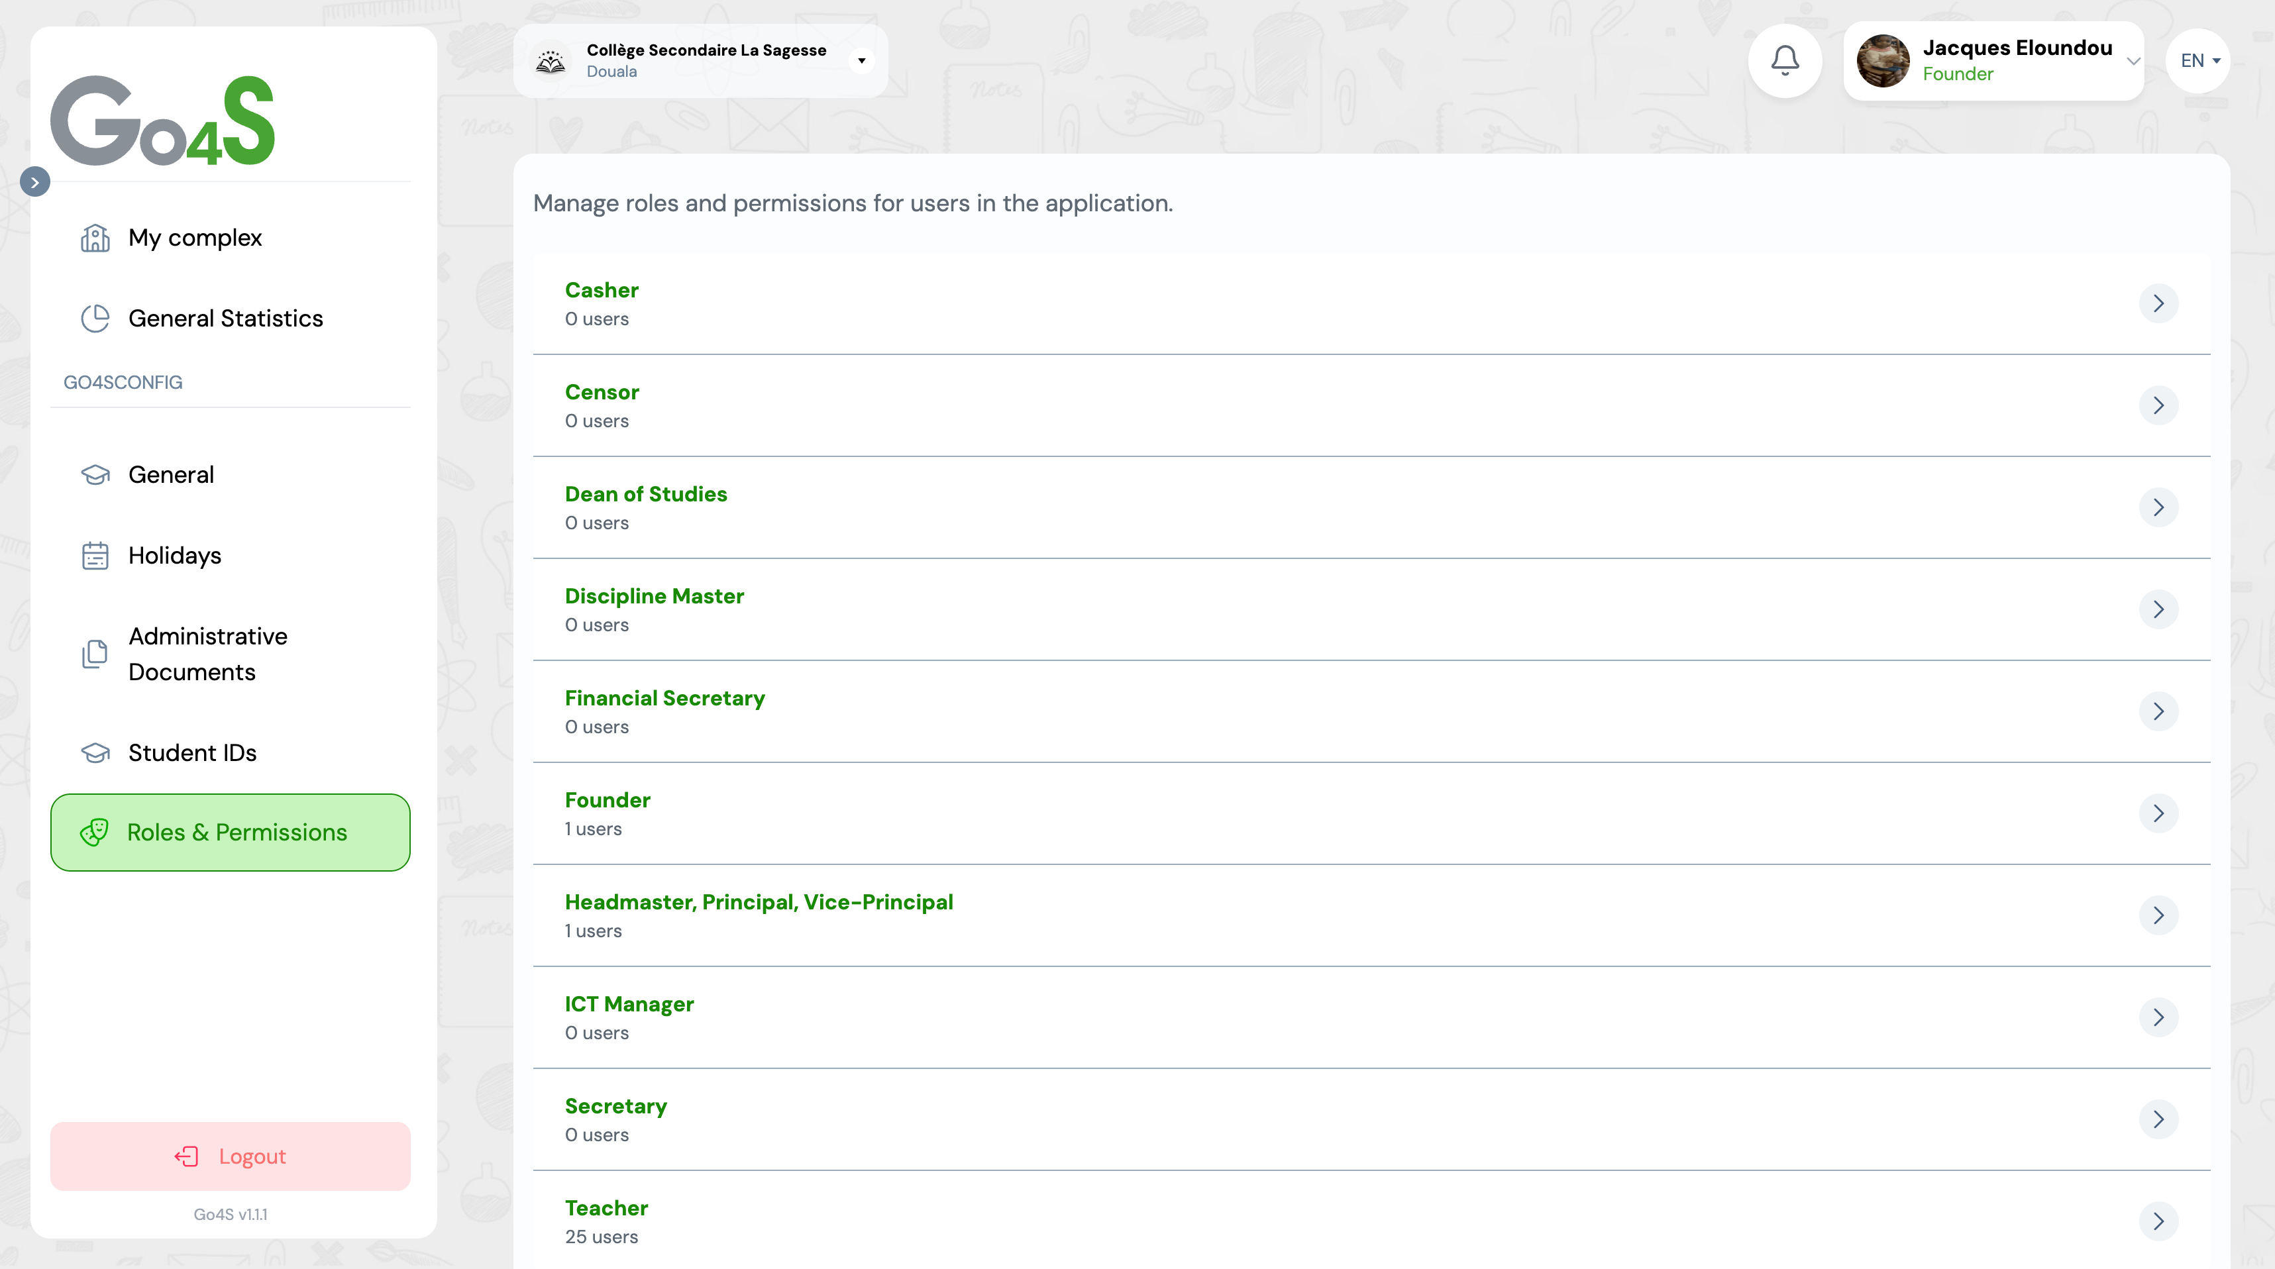Click the My complex building icon
2275x1269 pixels.
95,238
